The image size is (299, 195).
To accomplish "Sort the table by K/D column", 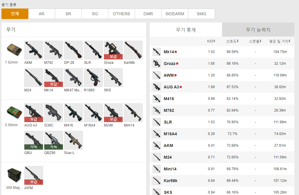I will pos(211,41).
